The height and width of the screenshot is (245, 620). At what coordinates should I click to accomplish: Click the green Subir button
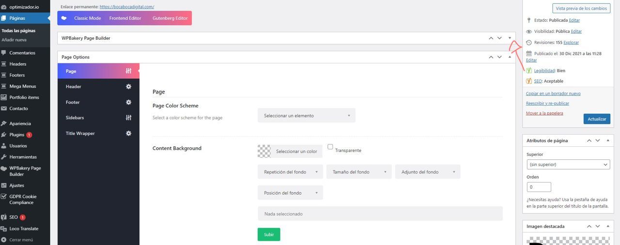coord(269,234)
